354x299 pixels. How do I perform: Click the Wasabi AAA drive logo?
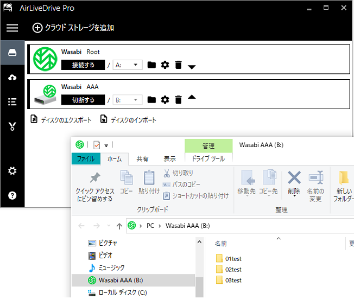point(45,94)
